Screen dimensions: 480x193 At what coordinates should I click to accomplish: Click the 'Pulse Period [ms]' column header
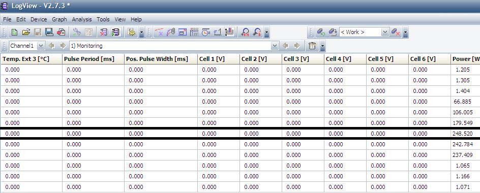tap(93, 59)
